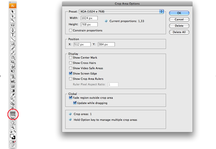Image resolution: width=216 pixels, height=149 pixels.
Task: Click the white Fill color swatch
Action: click(x=12, y=136)
